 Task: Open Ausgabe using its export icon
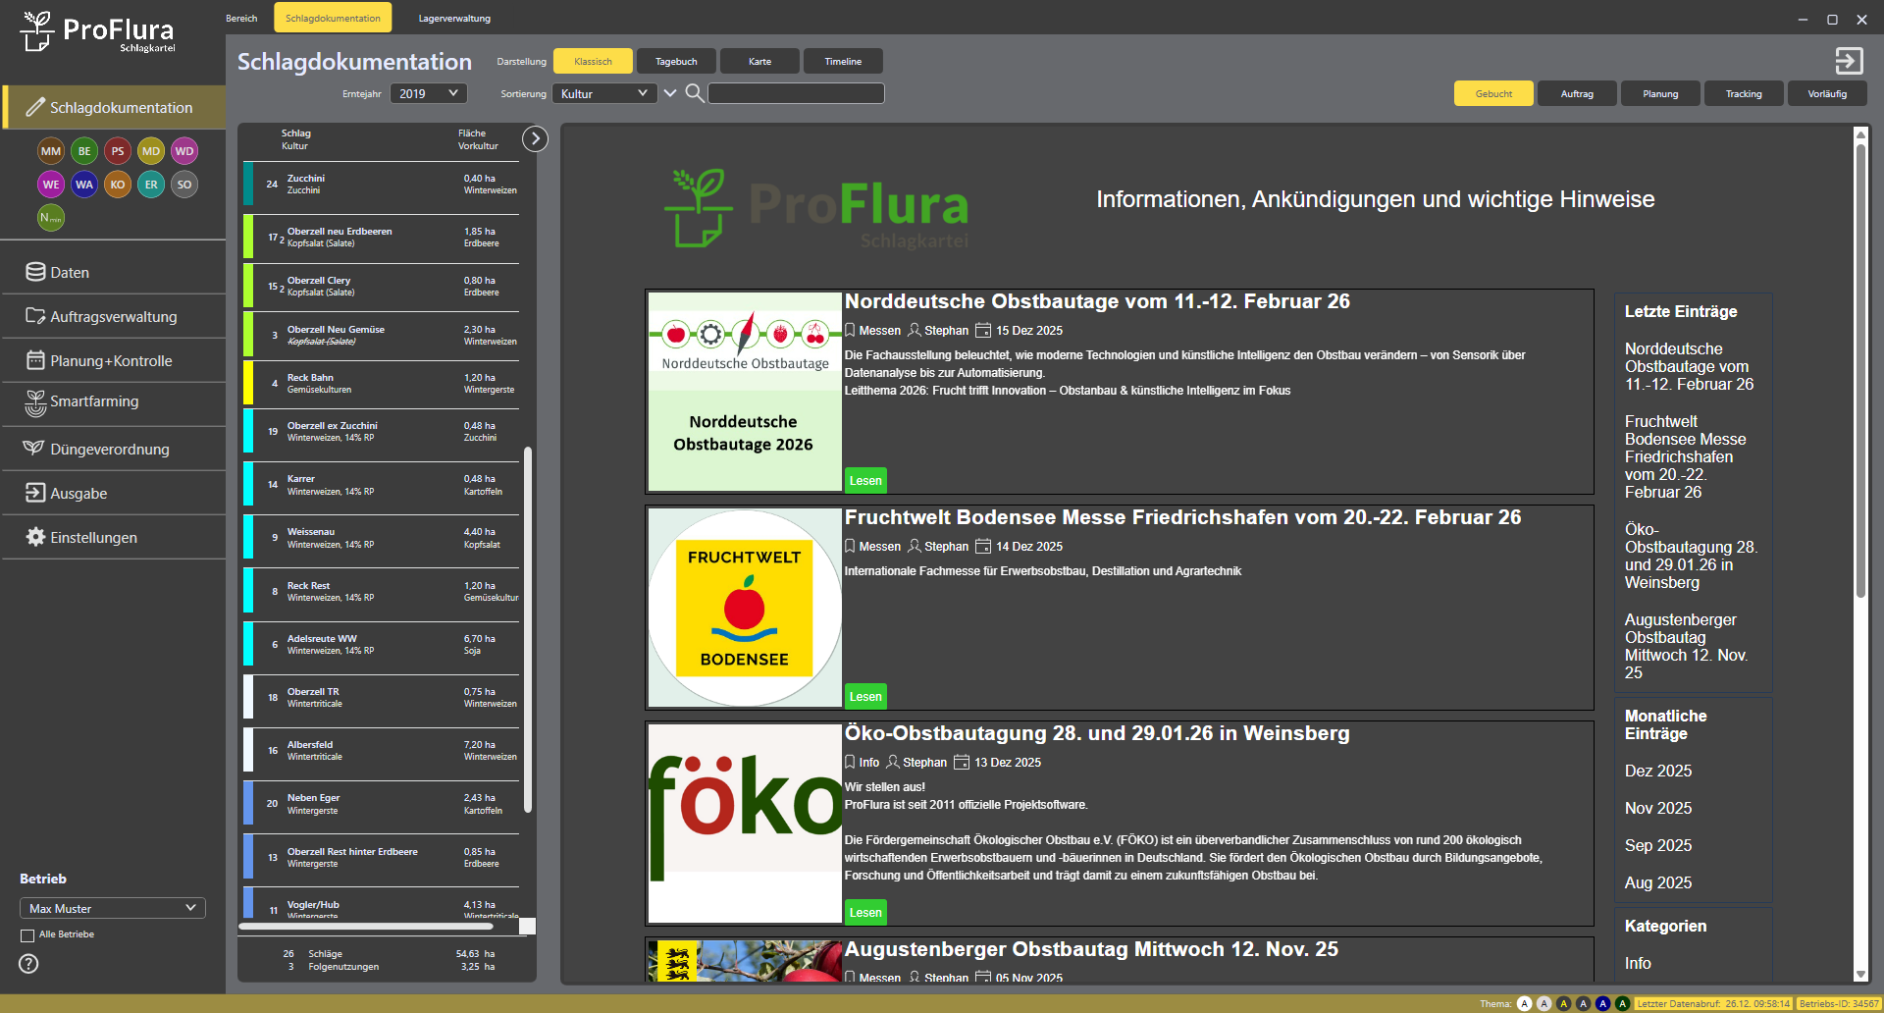point(34,493)
